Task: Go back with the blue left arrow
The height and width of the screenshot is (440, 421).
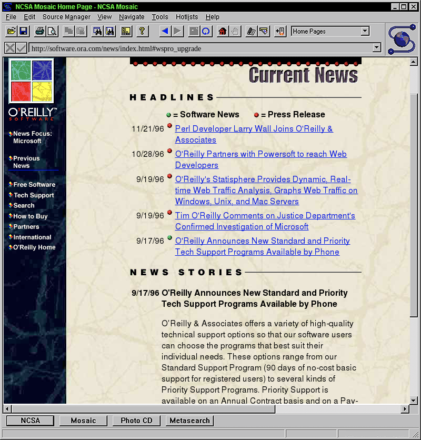Action: (x=165, y=32)
